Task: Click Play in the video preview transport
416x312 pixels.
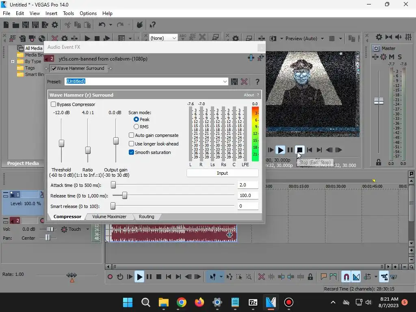Action: pos(280,150)
